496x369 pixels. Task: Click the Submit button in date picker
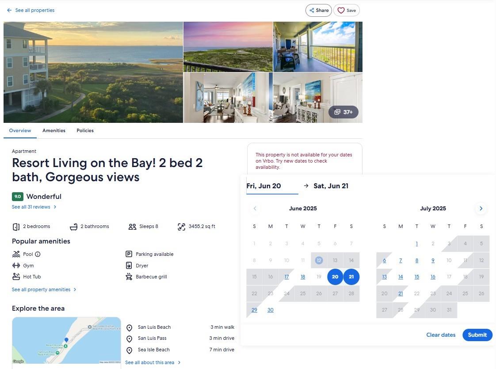pyautogui.click(x=477, y=335)
